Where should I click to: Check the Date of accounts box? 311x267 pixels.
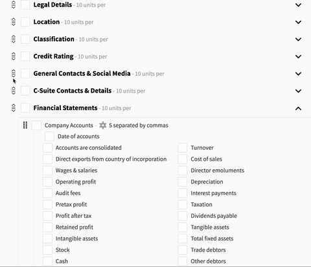tap(49, 136)
